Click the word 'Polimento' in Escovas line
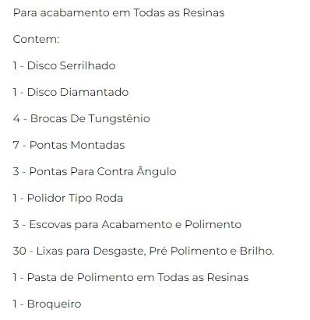Image resolution: width=310 pixels, height=320 pixels. [x=213, y=224]
